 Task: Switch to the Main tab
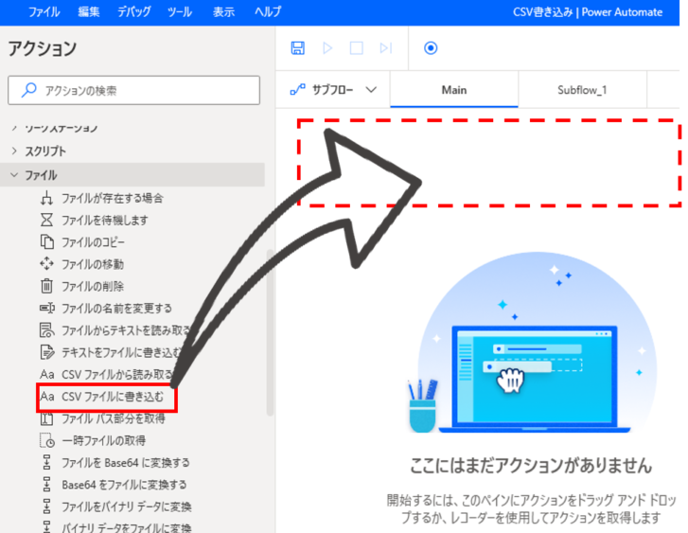(x=454, y=90)
